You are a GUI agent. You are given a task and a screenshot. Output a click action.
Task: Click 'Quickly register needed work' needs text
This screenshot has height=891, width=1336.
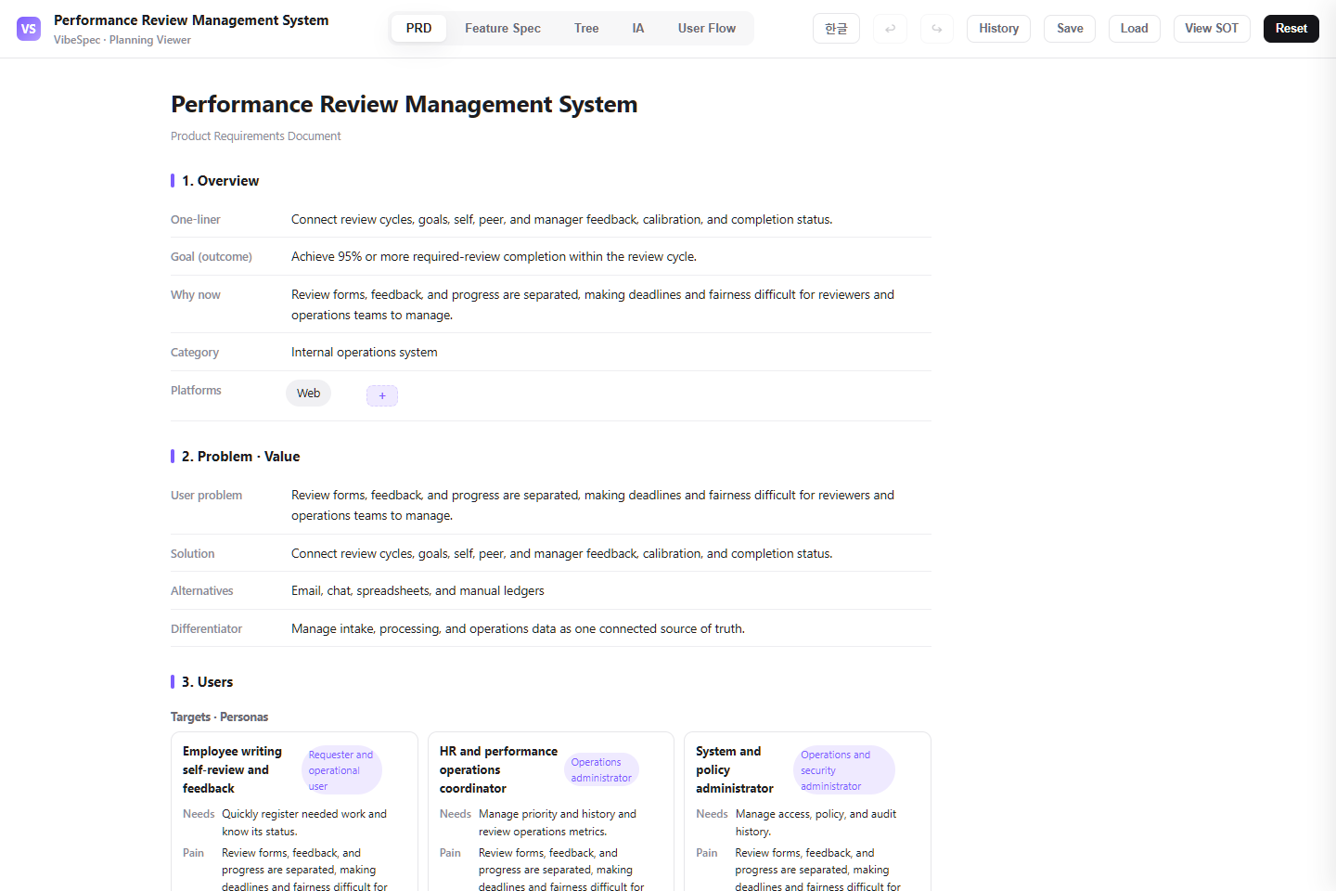pyautogui.click(x=304, y=823)
